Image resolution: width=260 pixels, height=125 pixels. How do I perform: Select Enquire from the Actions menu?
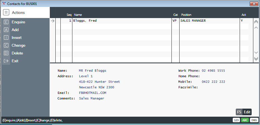(x=18, y=22)
